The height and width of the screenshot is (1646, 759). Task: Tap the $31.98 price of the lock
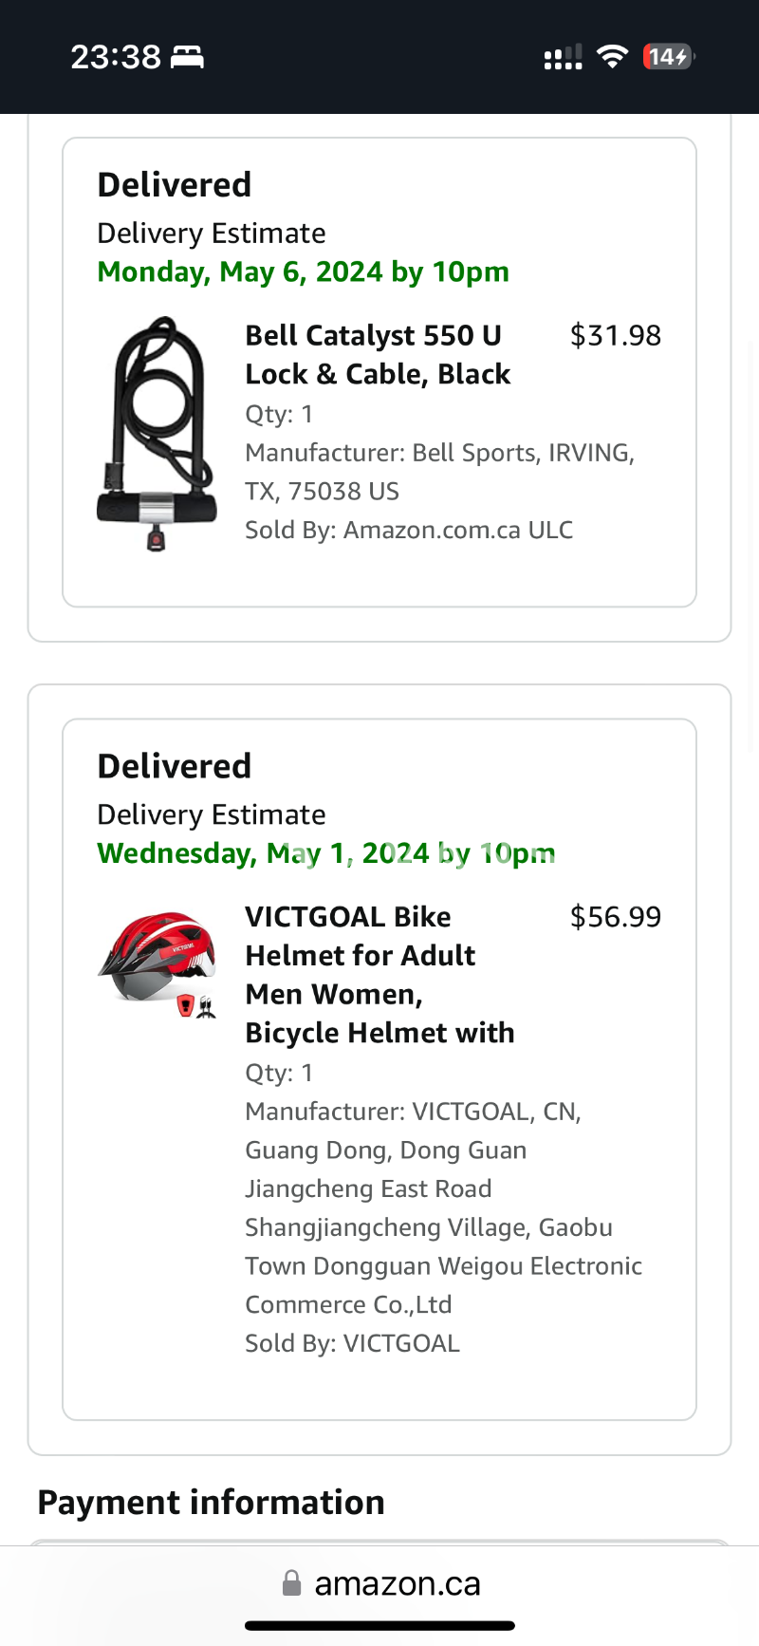click(615, 335)
